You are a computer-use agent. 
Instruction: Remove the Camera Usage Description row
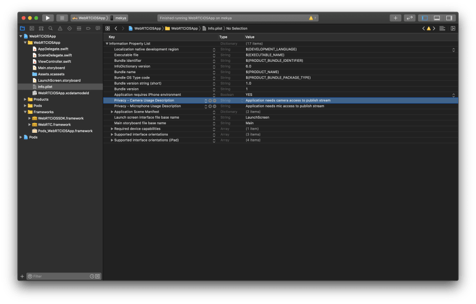(215, 101)
